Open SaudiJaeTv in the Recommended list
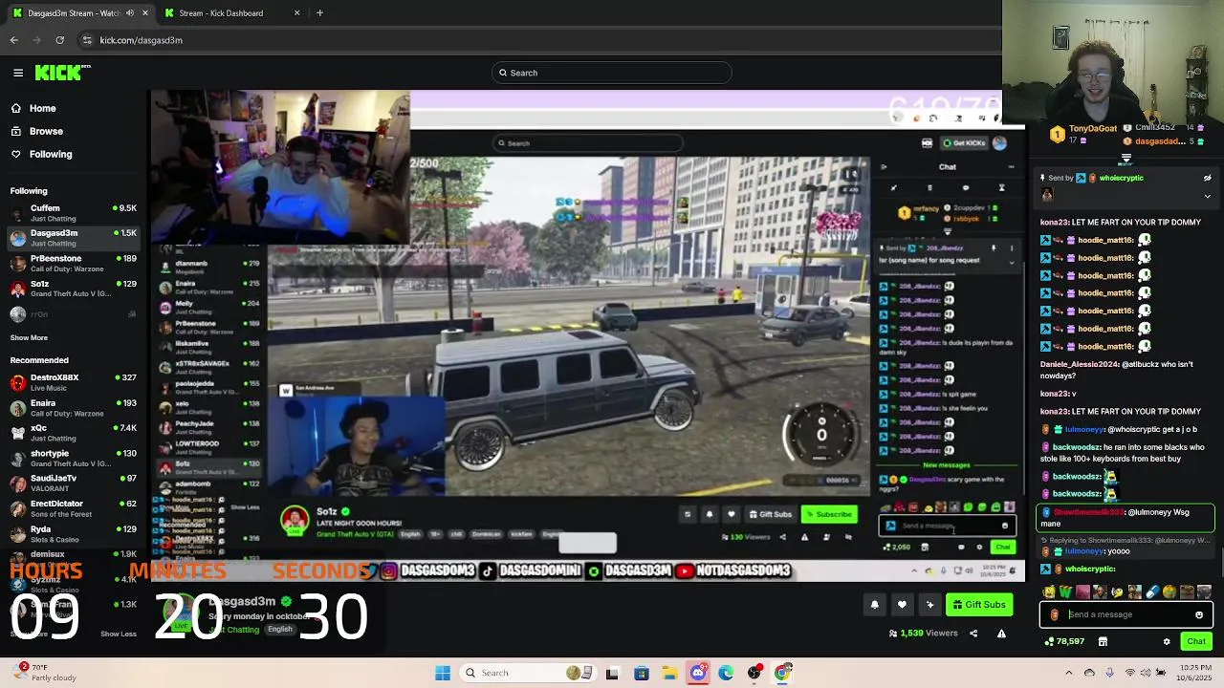 74,483
